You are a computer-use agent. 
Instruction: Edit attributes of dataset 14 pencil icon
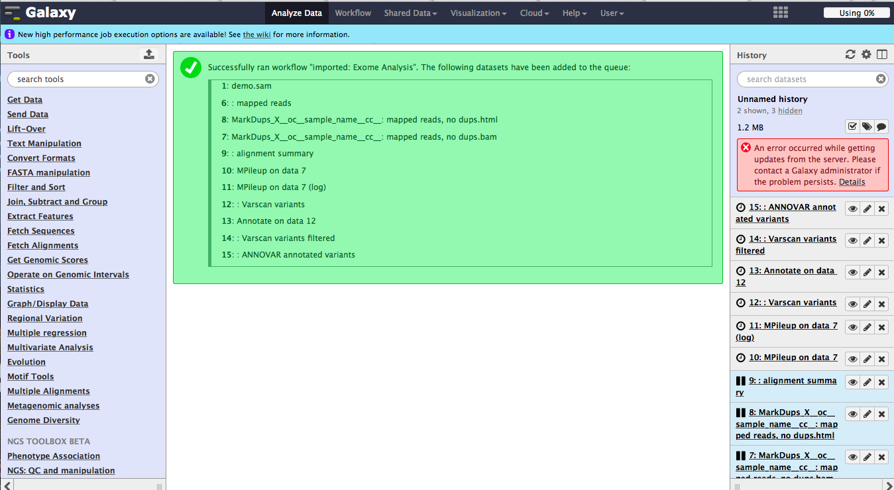867,240
